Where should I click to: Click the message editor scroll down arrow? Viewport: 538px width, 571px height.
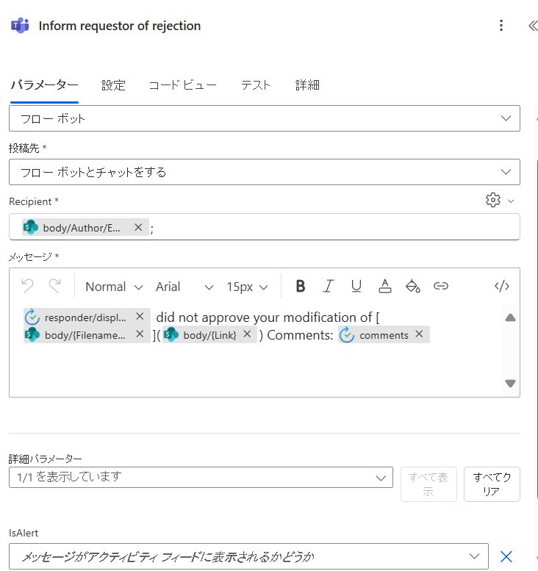[510, 383]
